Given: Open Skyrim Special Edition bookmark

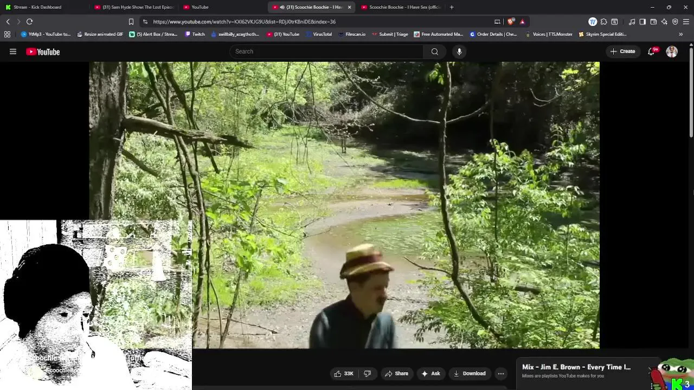Looking at the screenshot, I should tap(602, 34).
